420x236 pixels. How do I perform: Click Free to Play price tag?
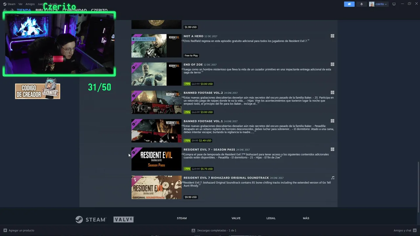click(191, 55)
